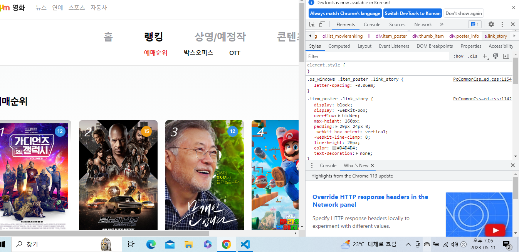Open the DOM Breakpoints tab
The image size is (519, 252).
[435, 46]
